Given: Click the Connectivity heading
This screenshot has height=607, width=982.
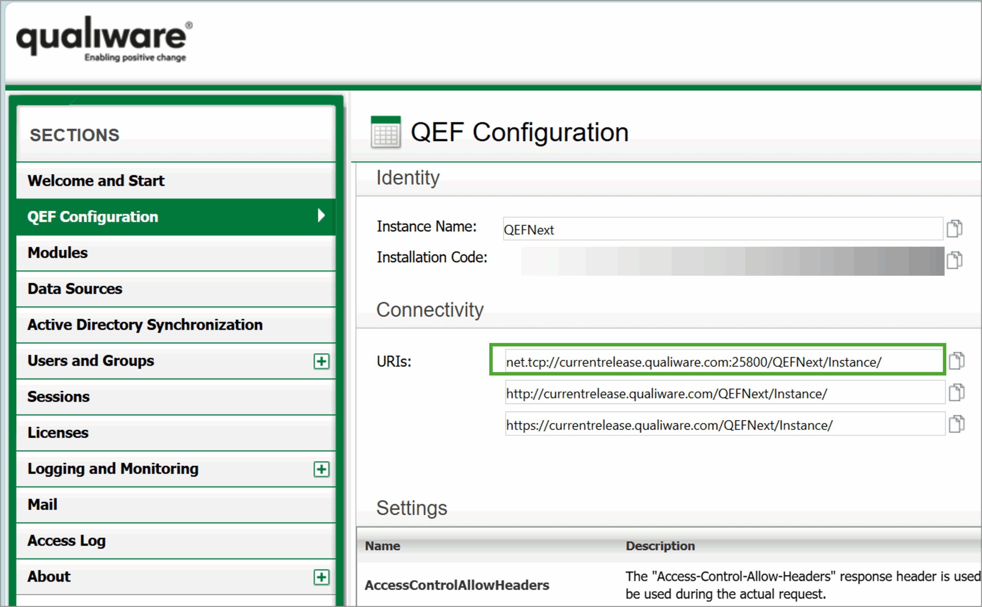Looking at the screenshot, I should [x=430, y=310].
